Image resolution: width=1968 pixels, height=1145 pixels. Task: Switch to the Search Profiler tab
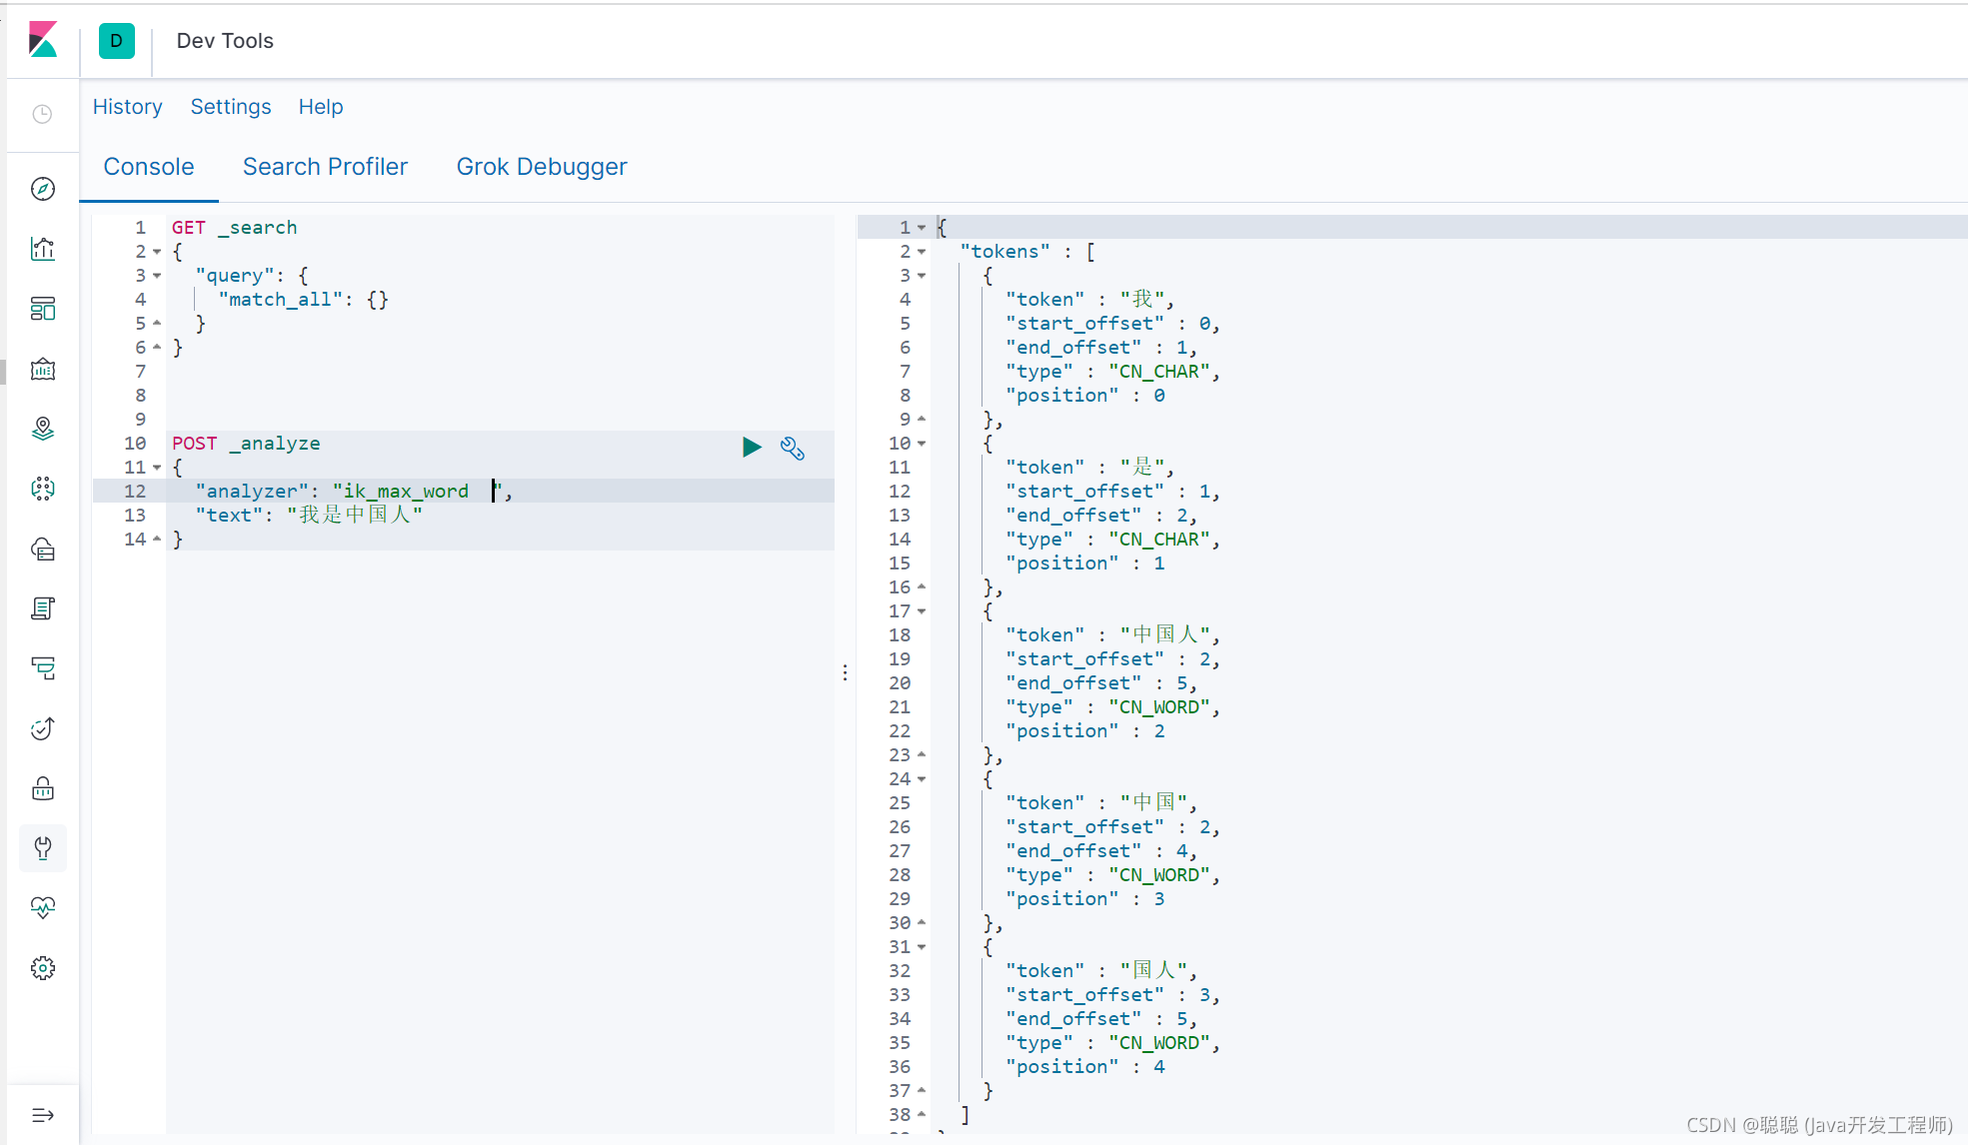(x=325, y=167)
